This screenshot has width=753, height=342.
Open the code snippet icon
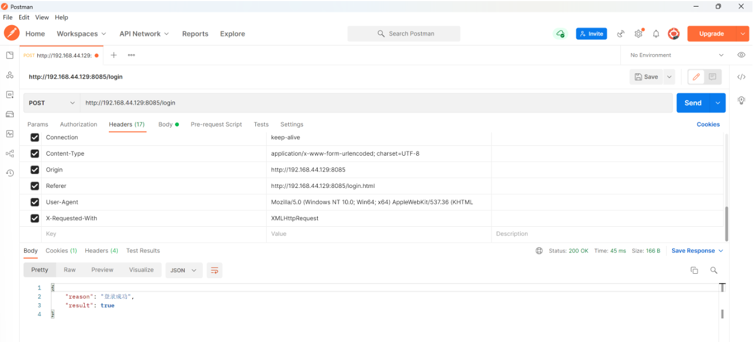(x=742, y=77)
